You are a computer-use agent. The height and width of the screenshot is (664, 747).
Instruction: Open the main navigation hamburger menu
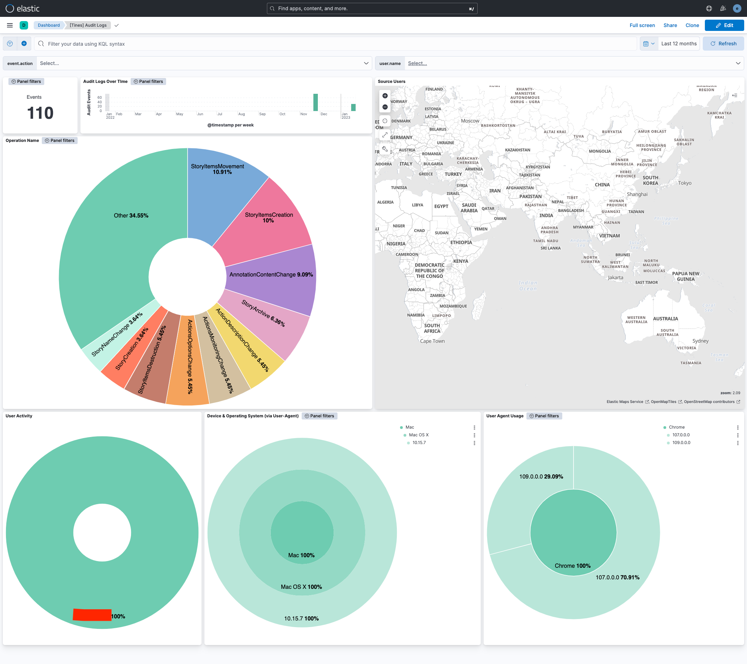10,25
